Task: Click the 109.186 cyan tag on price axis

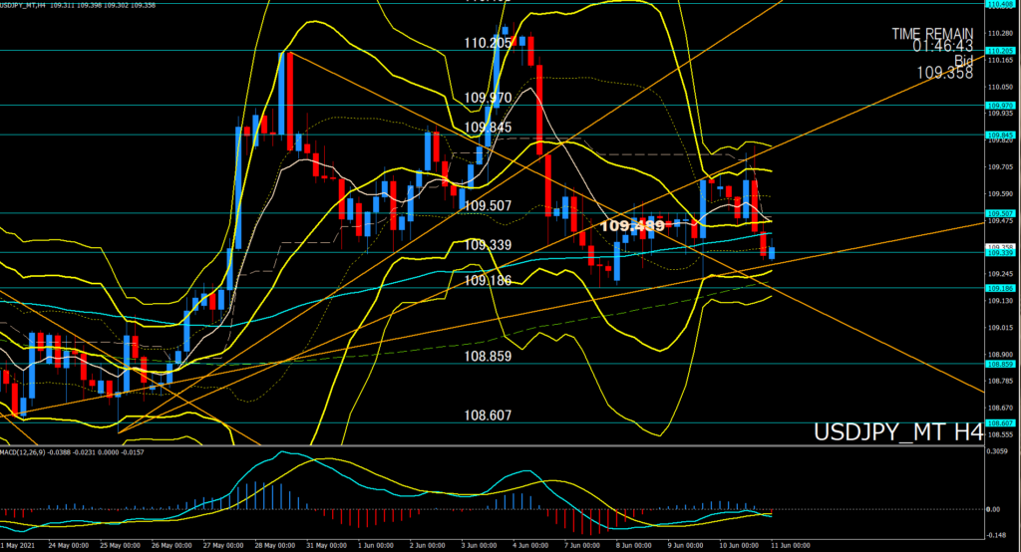Action: click(x=1000, y=288)
